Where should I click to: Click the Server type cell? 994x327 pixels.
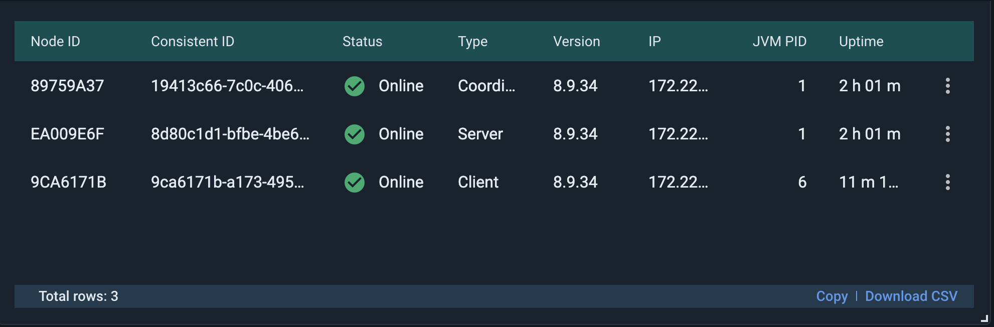click(480, 134)
